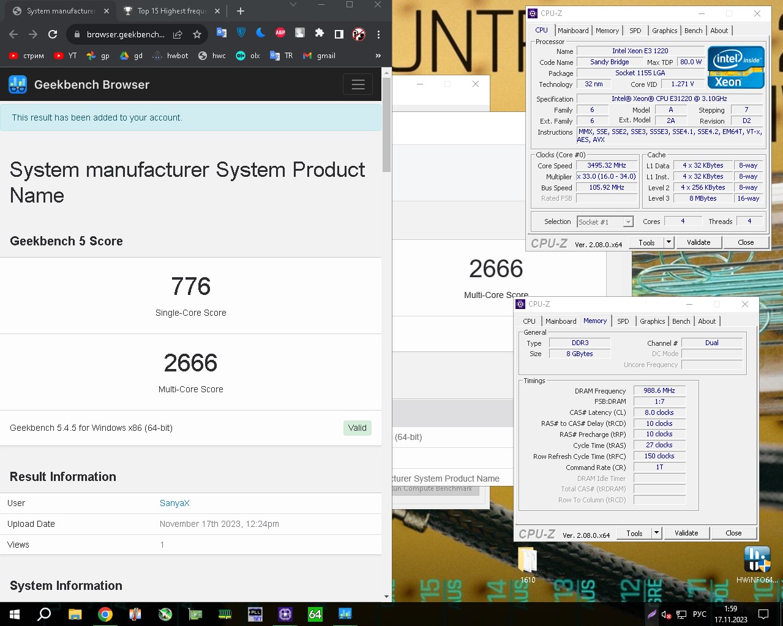Open the 'olx' bookmark
Image resolution: width=783 pixels, height=626 pixels.
click(x=248, y=56)
